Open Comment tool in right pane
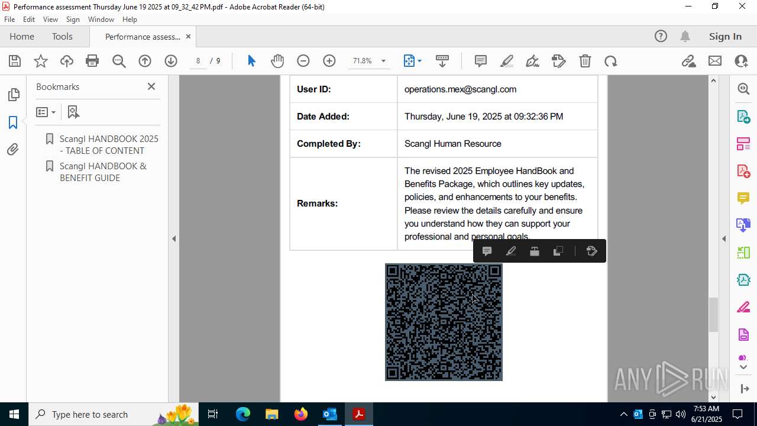This screenshot has width=757, height=426. [x=743, y=198]
